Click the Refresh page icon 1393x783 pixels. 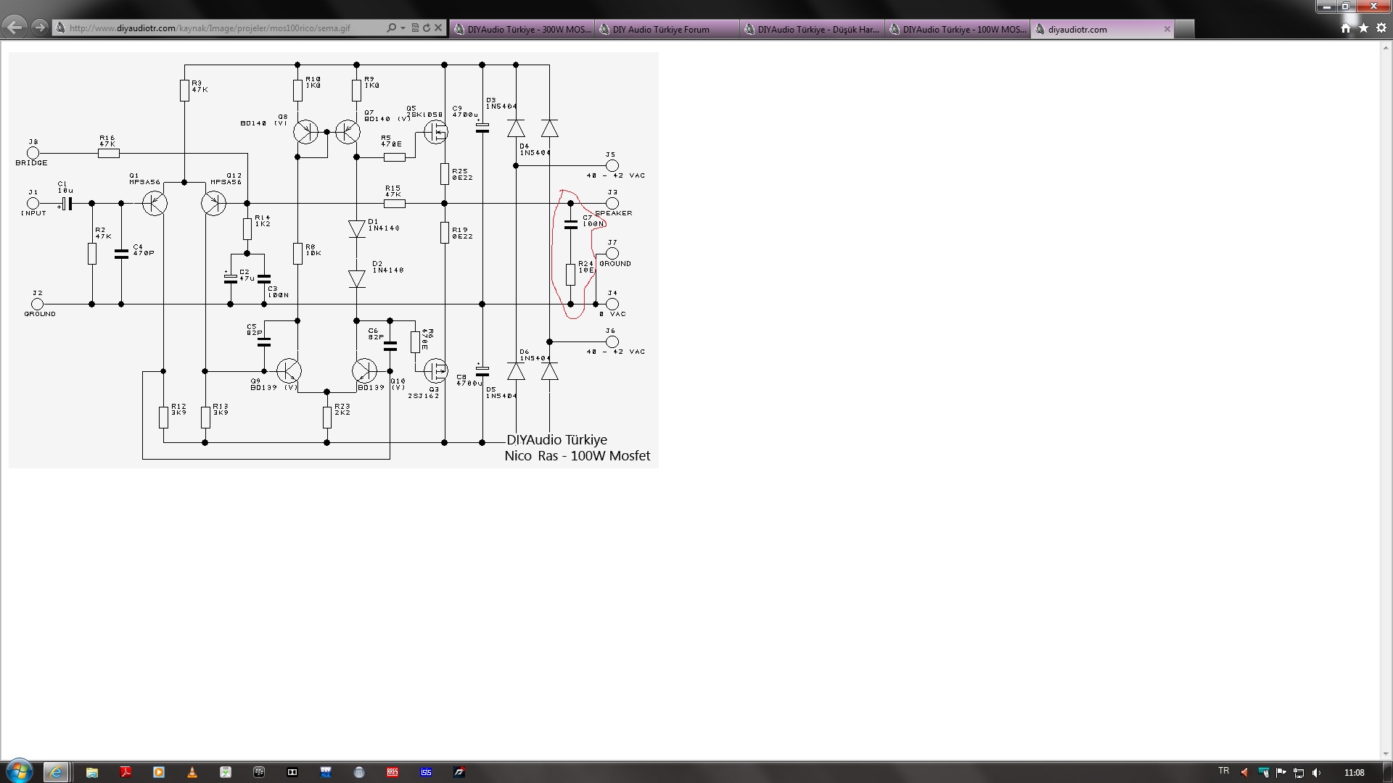[x=427, y=28]
